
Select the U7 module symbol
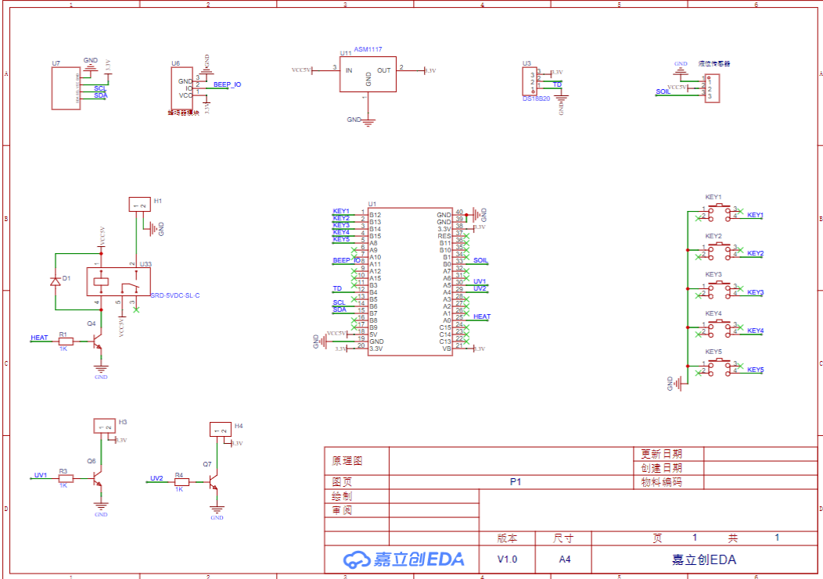pos(66,88)
